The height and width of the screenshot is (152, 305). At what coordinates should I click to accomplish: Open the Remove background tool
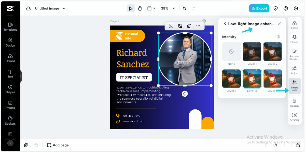[x=295, y=55]
